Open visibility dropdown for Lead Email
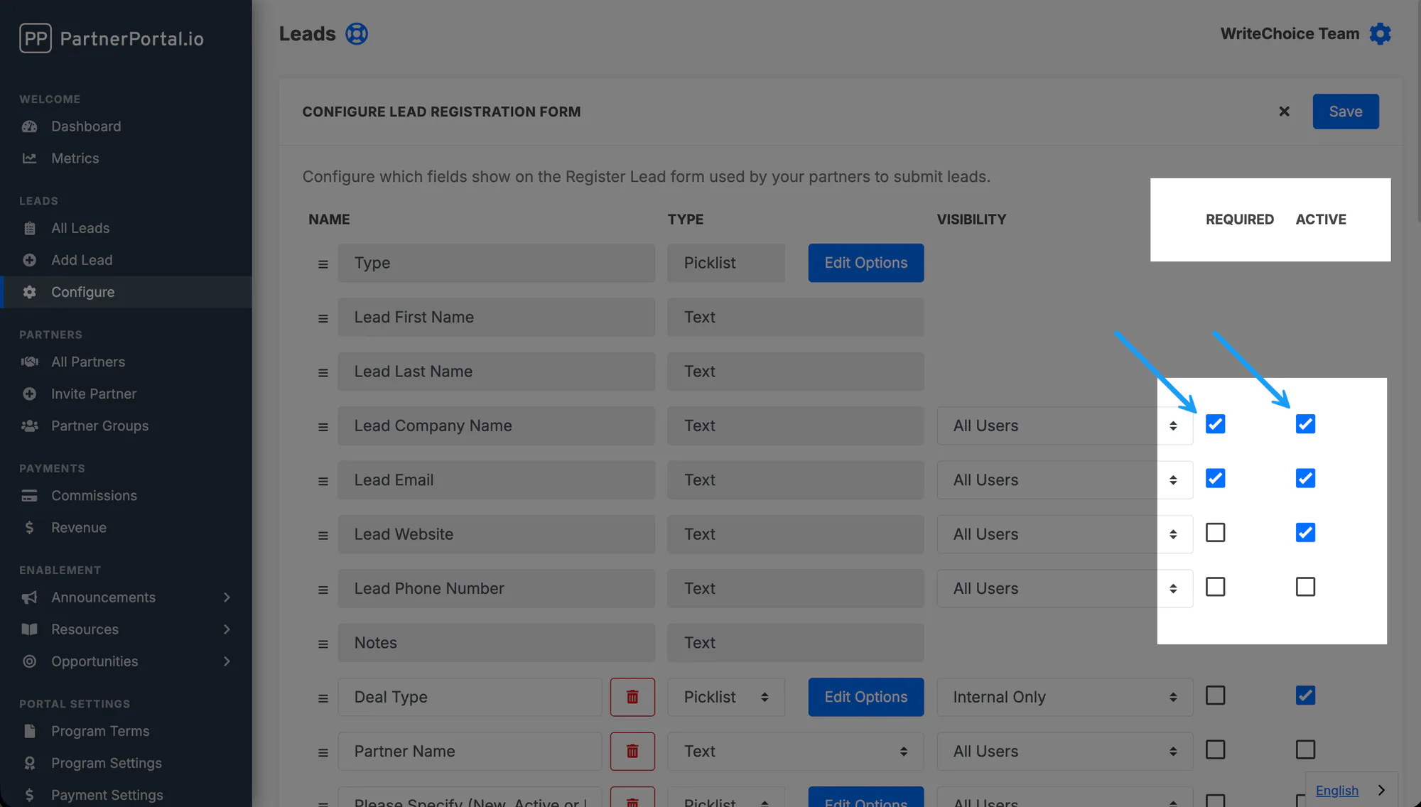This screenshot has width=1421, height=807. [1064, 480]
